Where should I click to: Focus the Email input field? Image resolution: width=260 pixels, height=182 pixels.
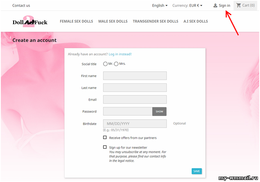pyautogui.click(x=135, y=99)
